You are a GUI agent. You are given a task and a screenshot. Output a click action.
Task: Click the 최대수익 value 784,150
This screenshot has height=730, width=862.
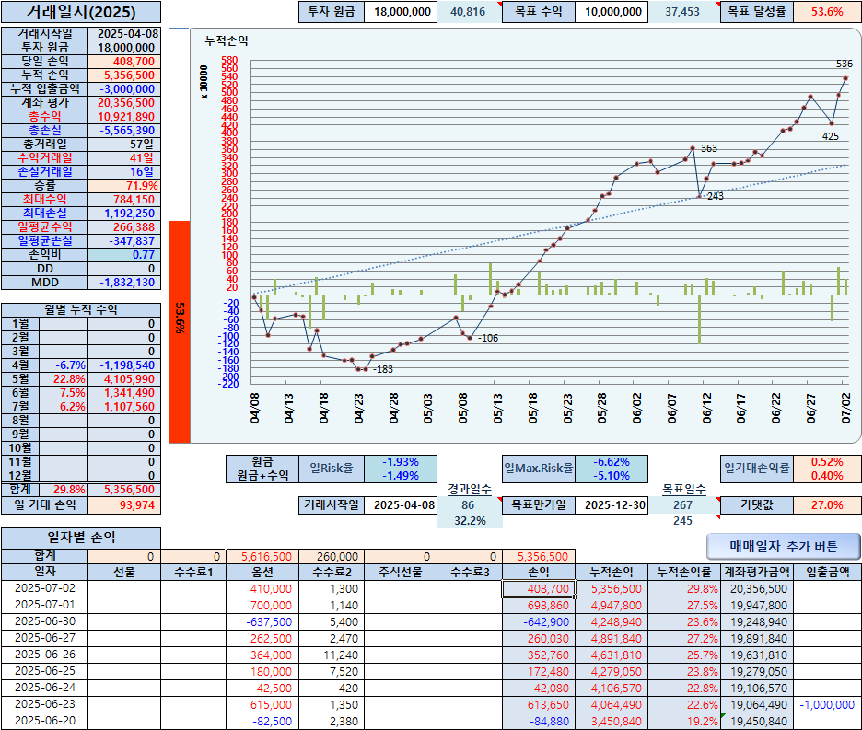(x=124, y=200)
